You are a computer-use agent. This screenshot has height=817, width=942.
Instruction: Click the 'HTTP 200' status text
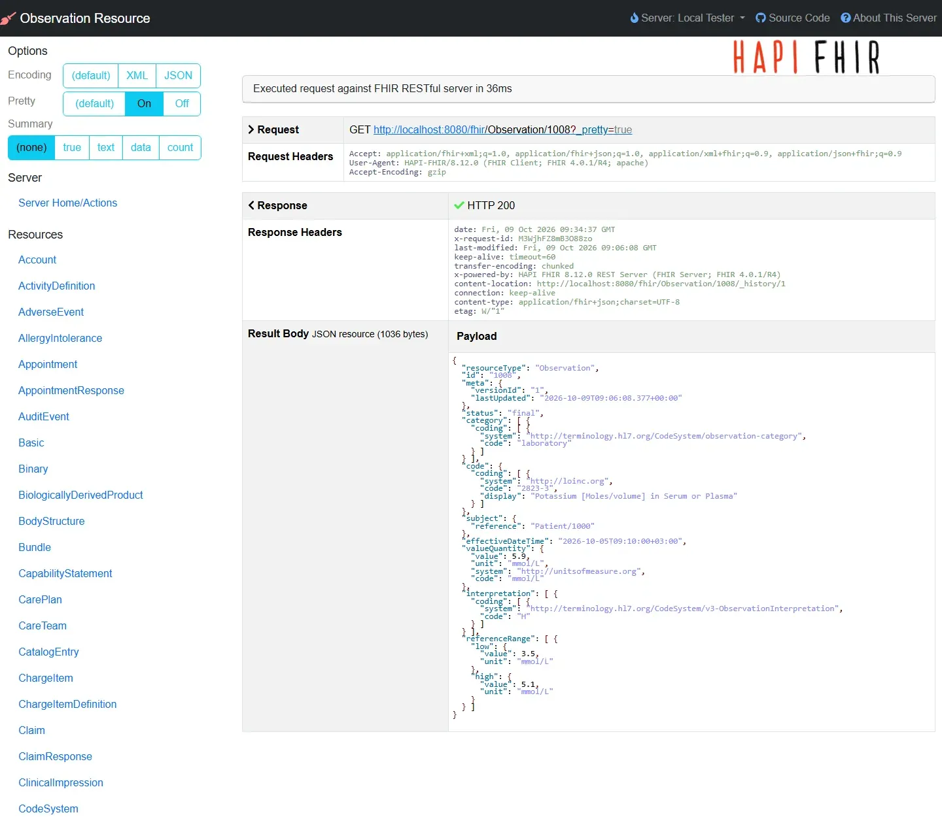[x=491, y=206]
